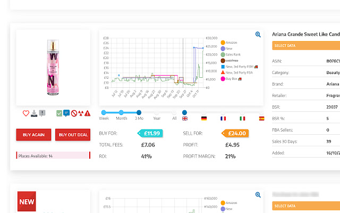Select the Italian flag marketplace
This screenshot has width=340, height=213.
click(x=242, y=118)
